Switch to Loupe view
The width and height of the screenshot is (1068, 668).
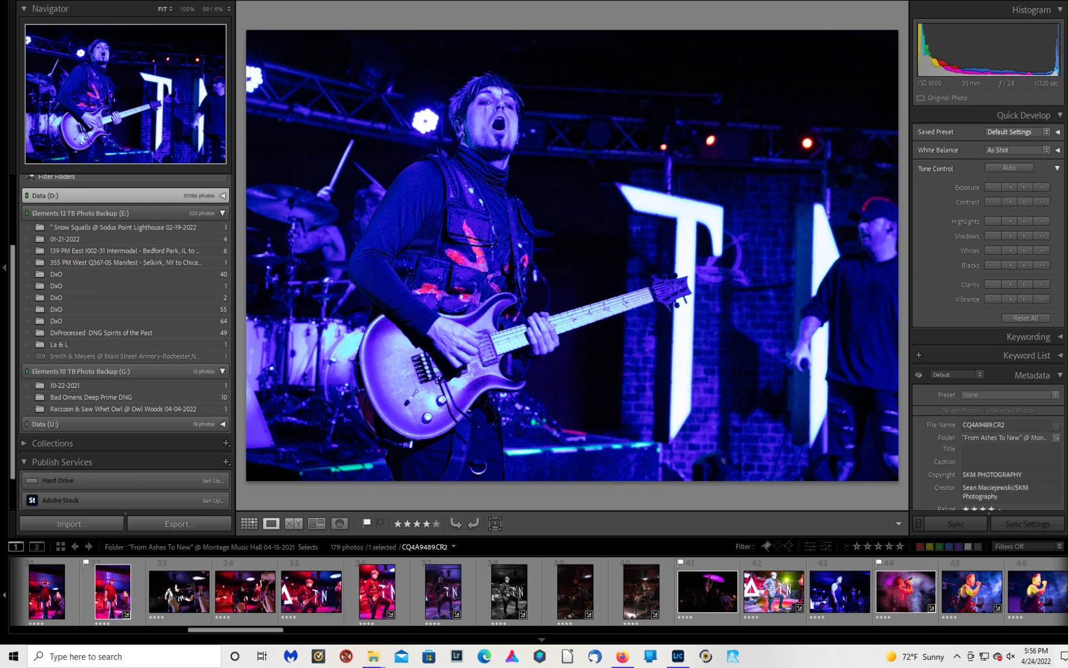pos(271,523)
